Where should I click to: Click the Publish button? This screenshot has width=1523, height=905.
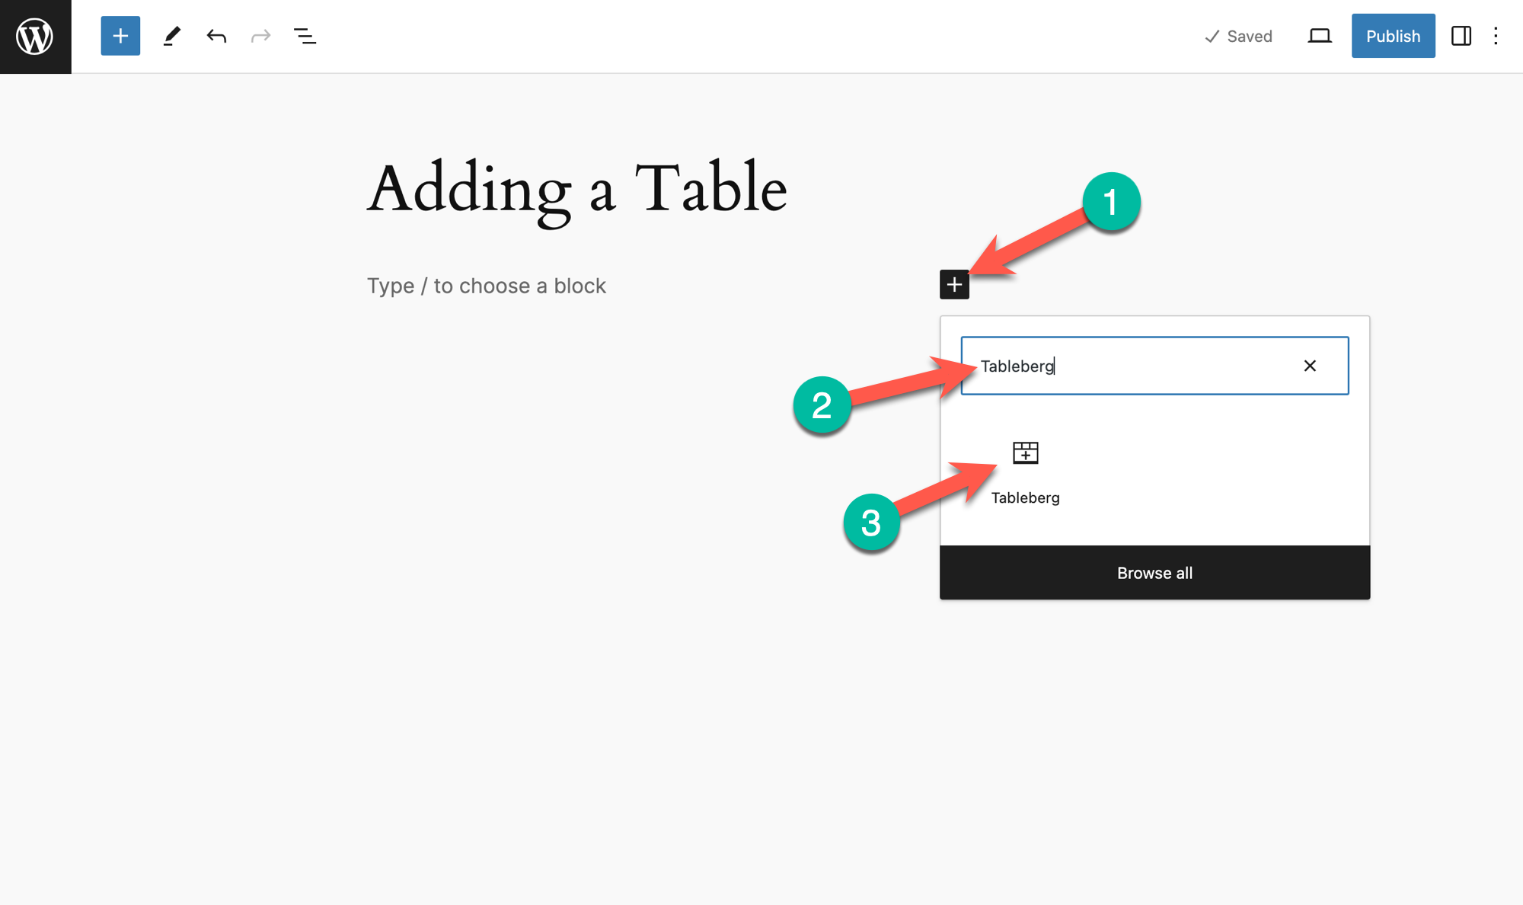[x=1393, y=36]
